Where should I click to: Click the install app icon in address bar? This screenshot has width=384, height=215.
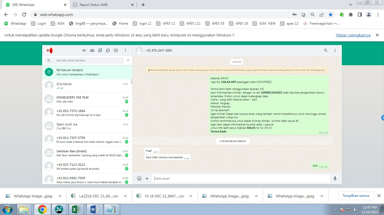pyautogui.click(x=304, y=15)
